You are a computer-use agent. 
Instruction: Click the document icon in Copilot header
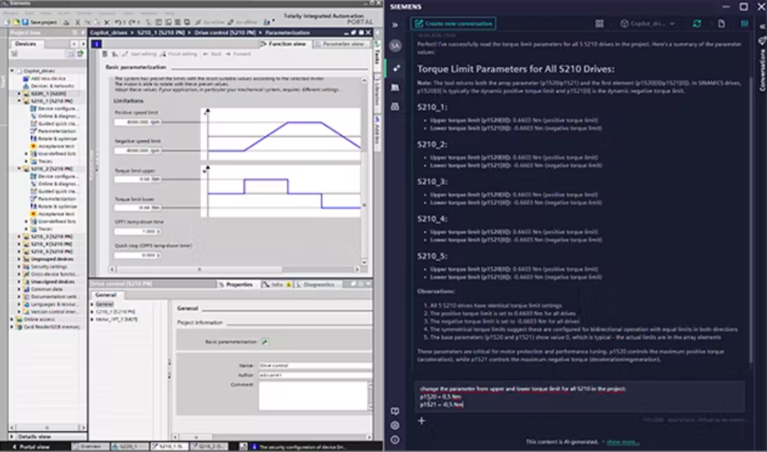point(722,23)
